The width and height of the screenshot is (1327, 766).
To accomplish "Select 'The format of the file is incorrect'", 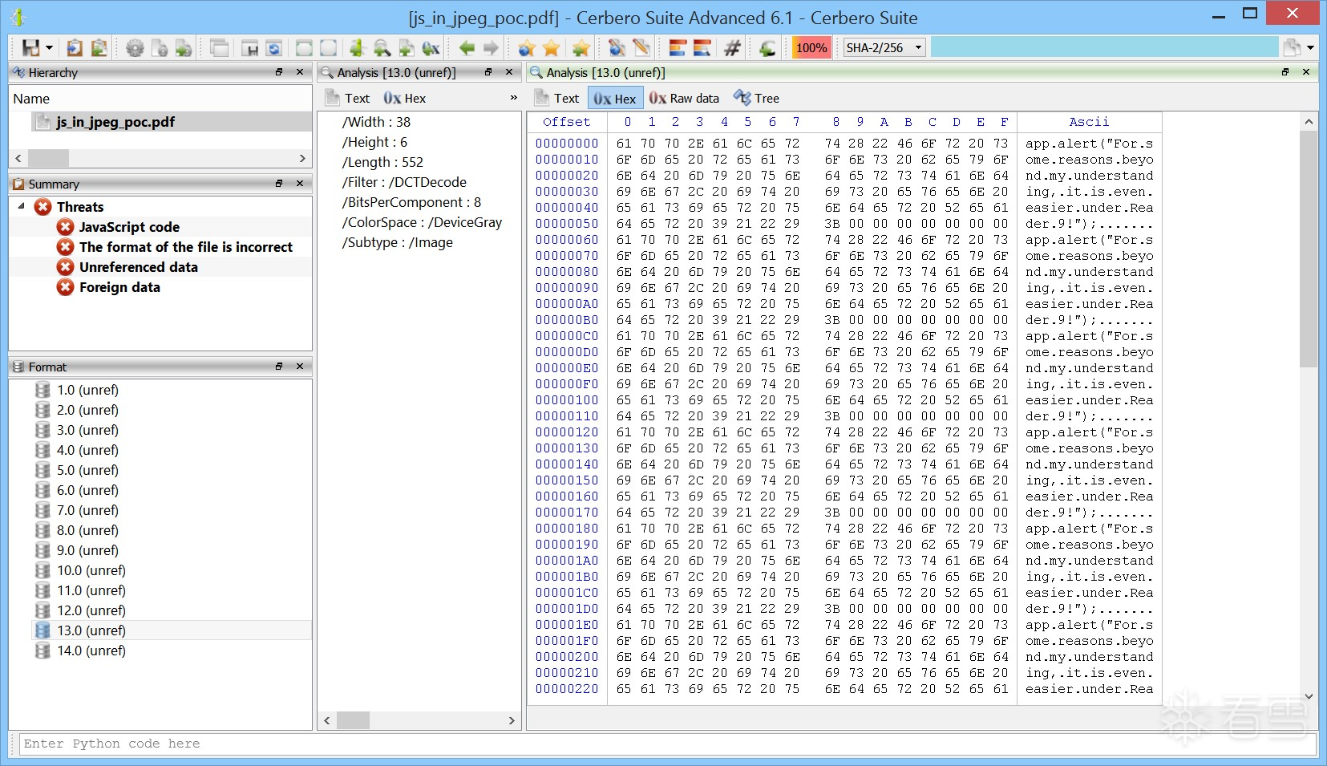I will click(186, 247).
